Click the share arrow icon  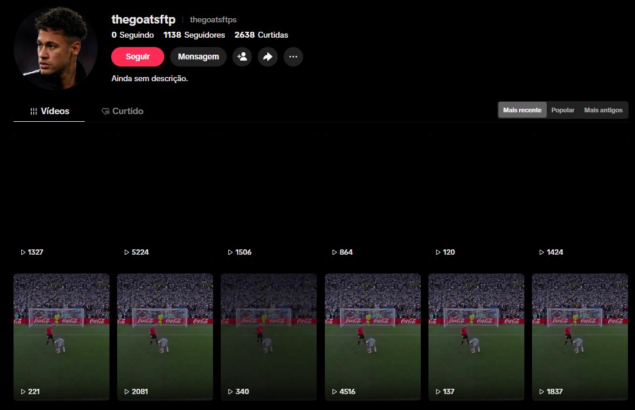(x=268, y=57)
